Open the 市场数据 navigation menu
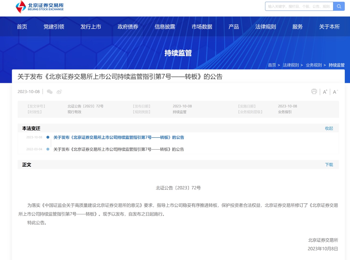 click(202, 27)
